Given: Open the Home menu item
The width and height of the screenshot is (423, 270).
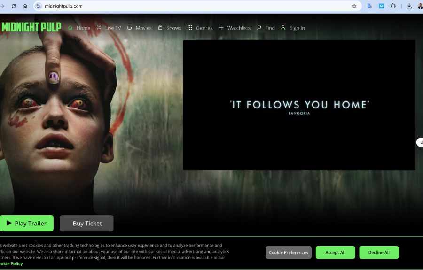Looking at the screenshot, I should (83, 28).
